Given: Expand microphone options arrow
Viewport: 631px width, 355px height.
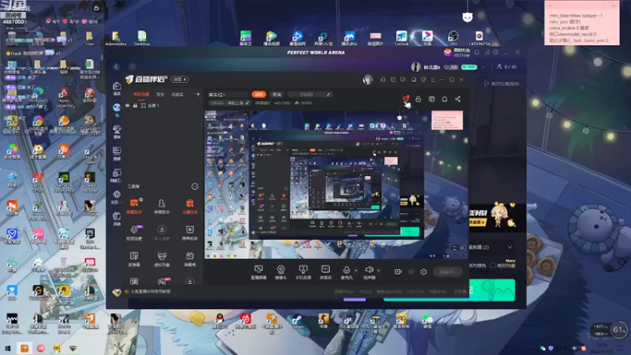Looking at the screenshot, I should pos(356,271).
